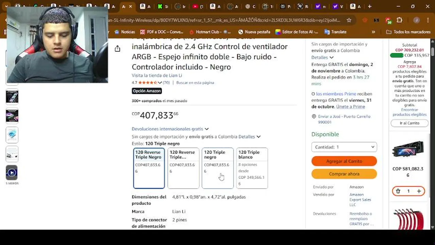The height and width of the screenshot is (245, 435).
Task: Bookmark this page with the star icon
Action: [349, 20]
